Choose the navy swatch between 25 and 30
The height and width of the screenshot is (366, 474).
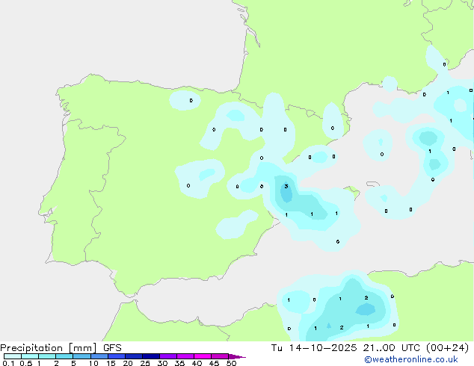150,356
